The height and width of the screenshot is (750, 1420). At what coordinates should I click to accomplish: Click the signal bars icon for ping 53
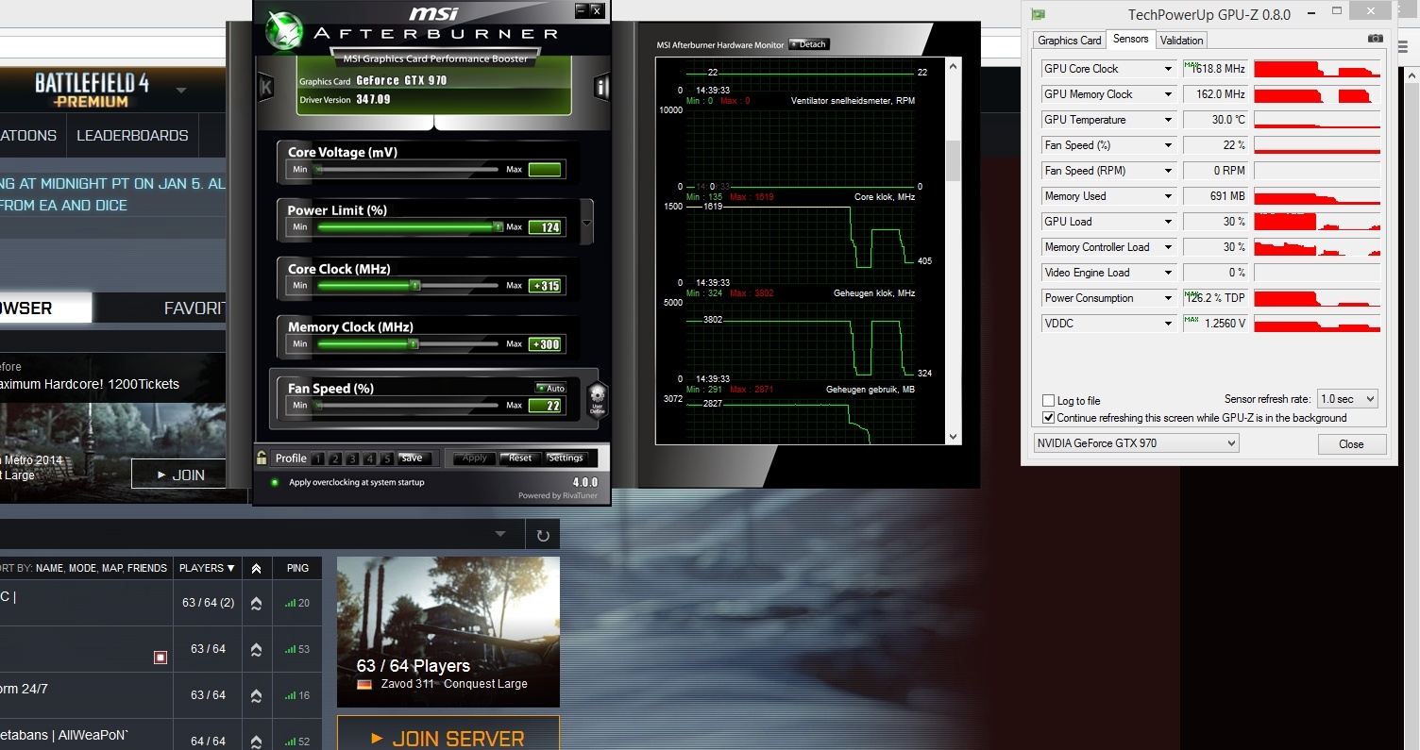pyautogui.click(x=290, y=649)
